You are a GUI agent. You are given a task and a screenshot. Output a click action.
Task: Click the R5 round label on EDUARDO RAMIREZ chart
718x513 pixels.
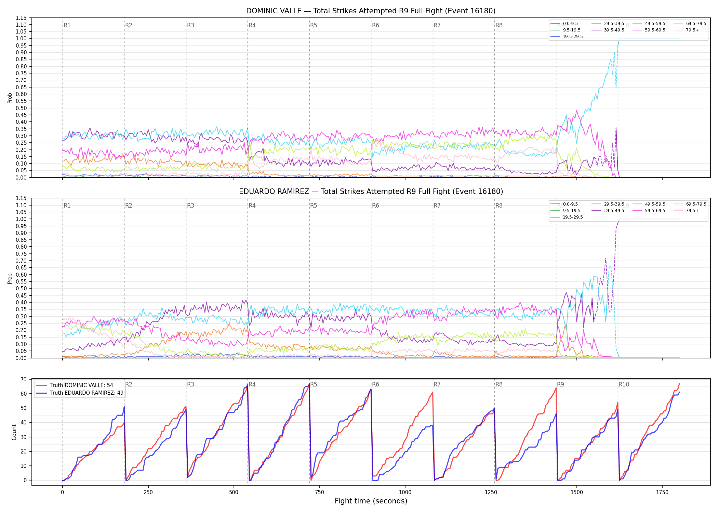[314, 206]
